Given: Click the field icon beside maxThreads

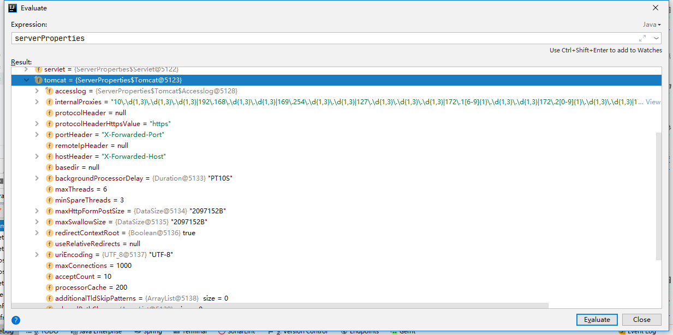Looking at the screenshot, I should point(49,189).
